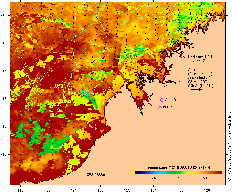Click the time text 20:23Z
233x193 pixels.
click(x=199, y=61)
